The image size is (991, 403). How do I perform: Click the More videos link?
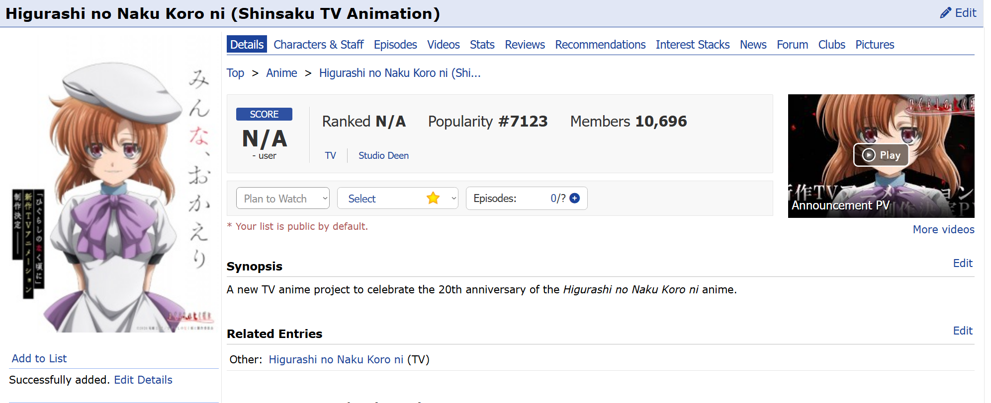tap(943, 229)
